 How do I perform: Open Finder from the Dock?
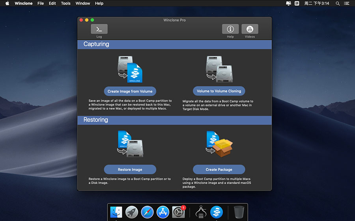[x=116, y=212]
